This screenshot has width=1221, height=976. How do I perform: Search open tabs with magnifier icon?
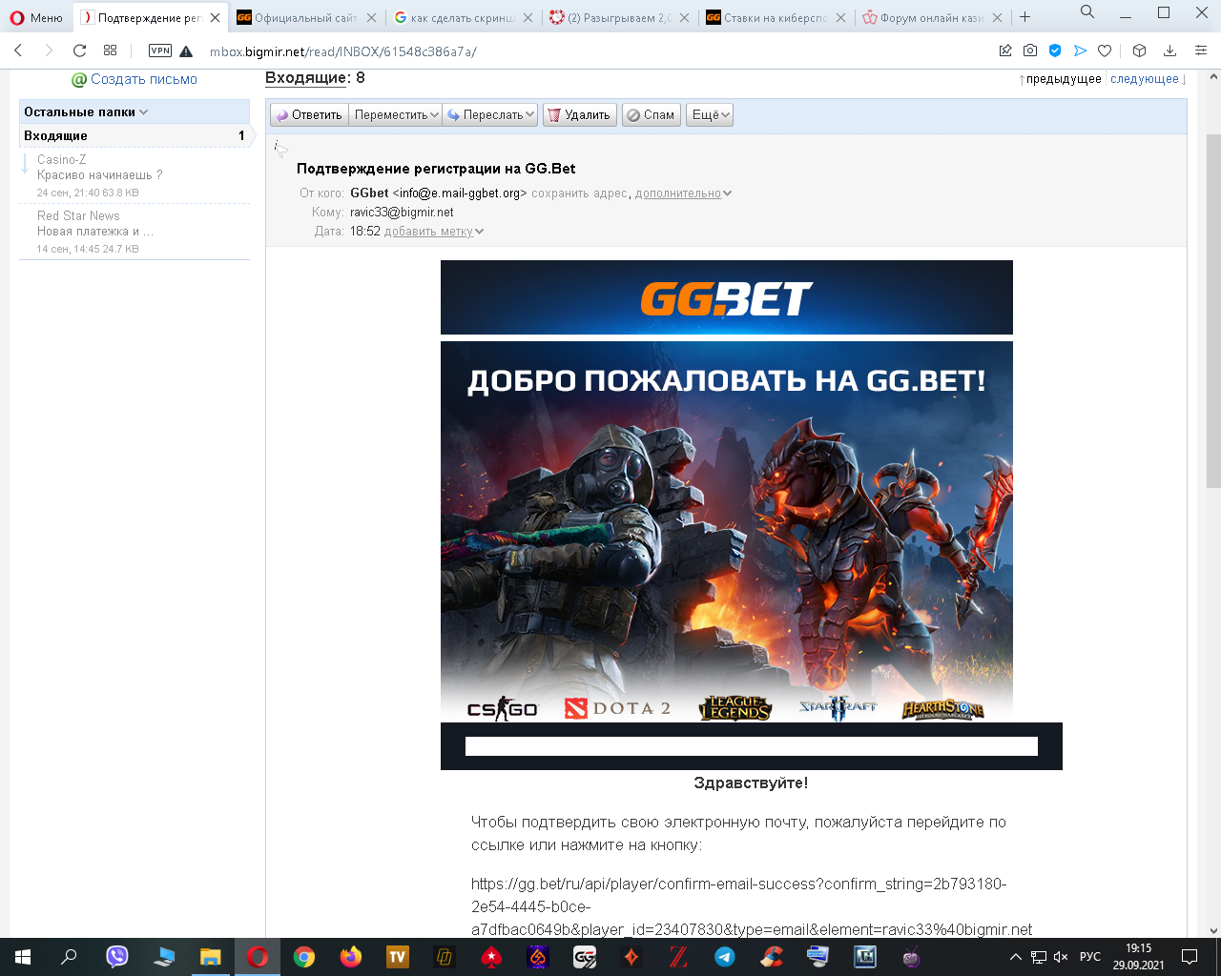[1087, 12]
